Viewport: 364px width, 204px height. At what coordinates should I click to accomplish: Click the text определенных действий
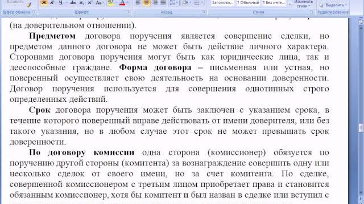click(59, 100)
